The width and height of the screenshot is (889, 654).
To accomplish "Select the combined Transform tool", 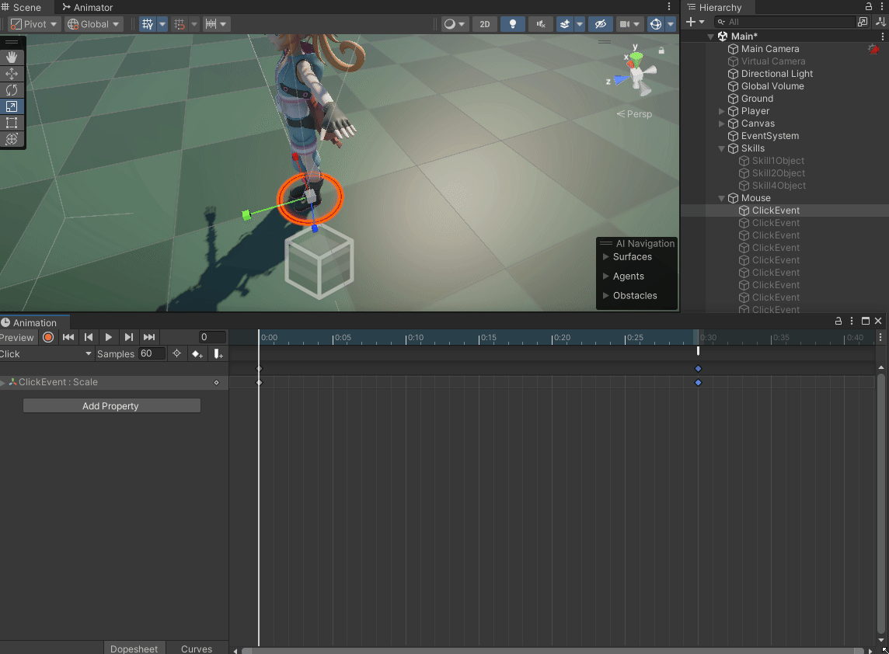I will (x=12, y=139).
